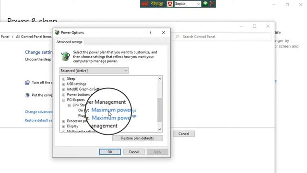The height and width of the screenshot is (173, 307).
Task: Expand the Intel(R) Graphics Settings node
Action: (x=64, y=89)
